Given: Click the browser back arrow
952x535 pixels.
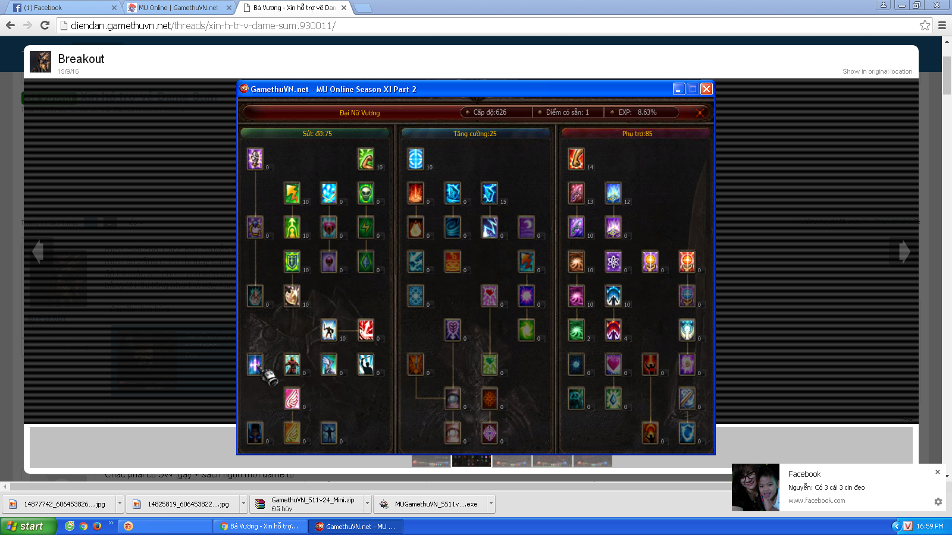Looking at the screenshot, I should pyautogui.click(x=10, y=26).
